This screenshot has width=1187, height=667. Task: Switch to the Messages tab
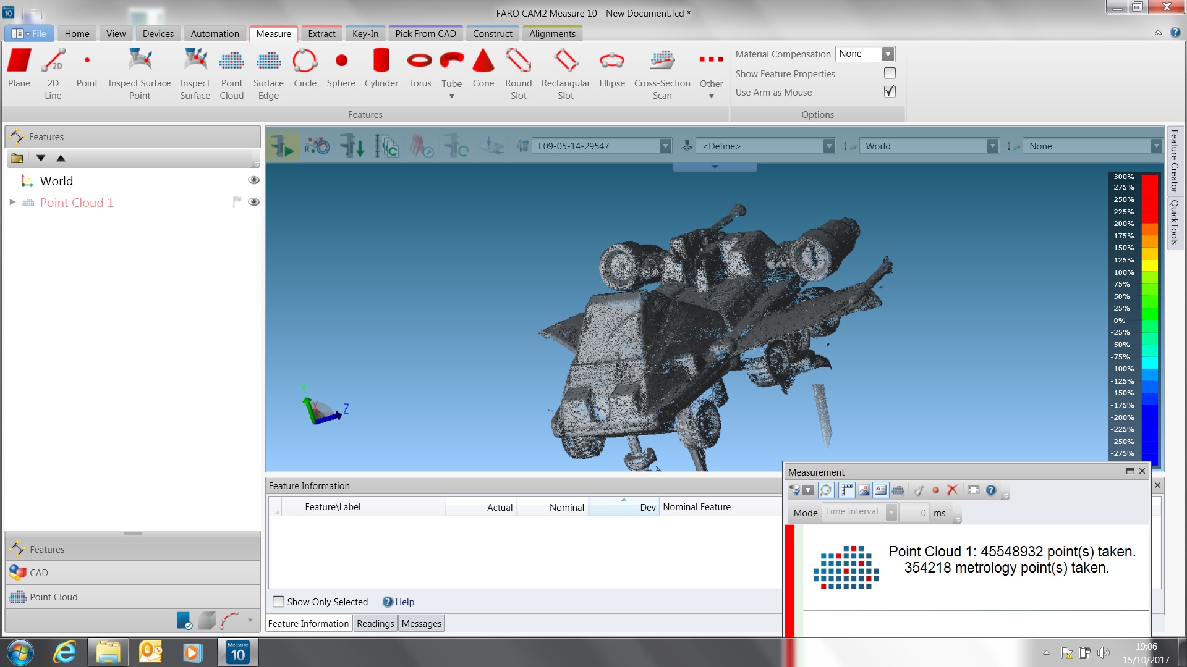422,623
